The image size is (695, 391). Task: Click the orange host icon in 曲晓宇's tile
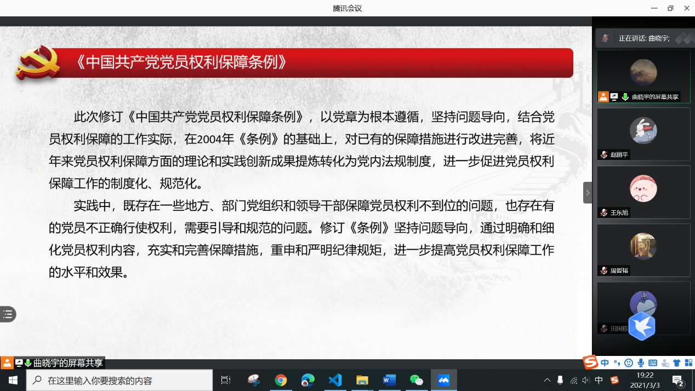pos(603,97)
